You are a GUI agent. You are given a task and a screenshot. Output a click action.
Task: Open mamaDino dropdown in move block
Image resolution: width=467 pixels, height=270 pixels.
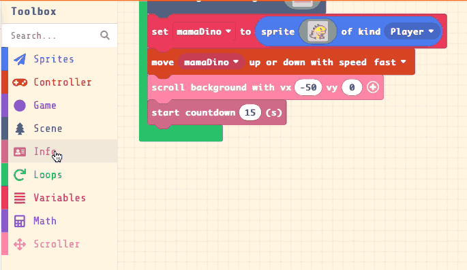[211, 62]
